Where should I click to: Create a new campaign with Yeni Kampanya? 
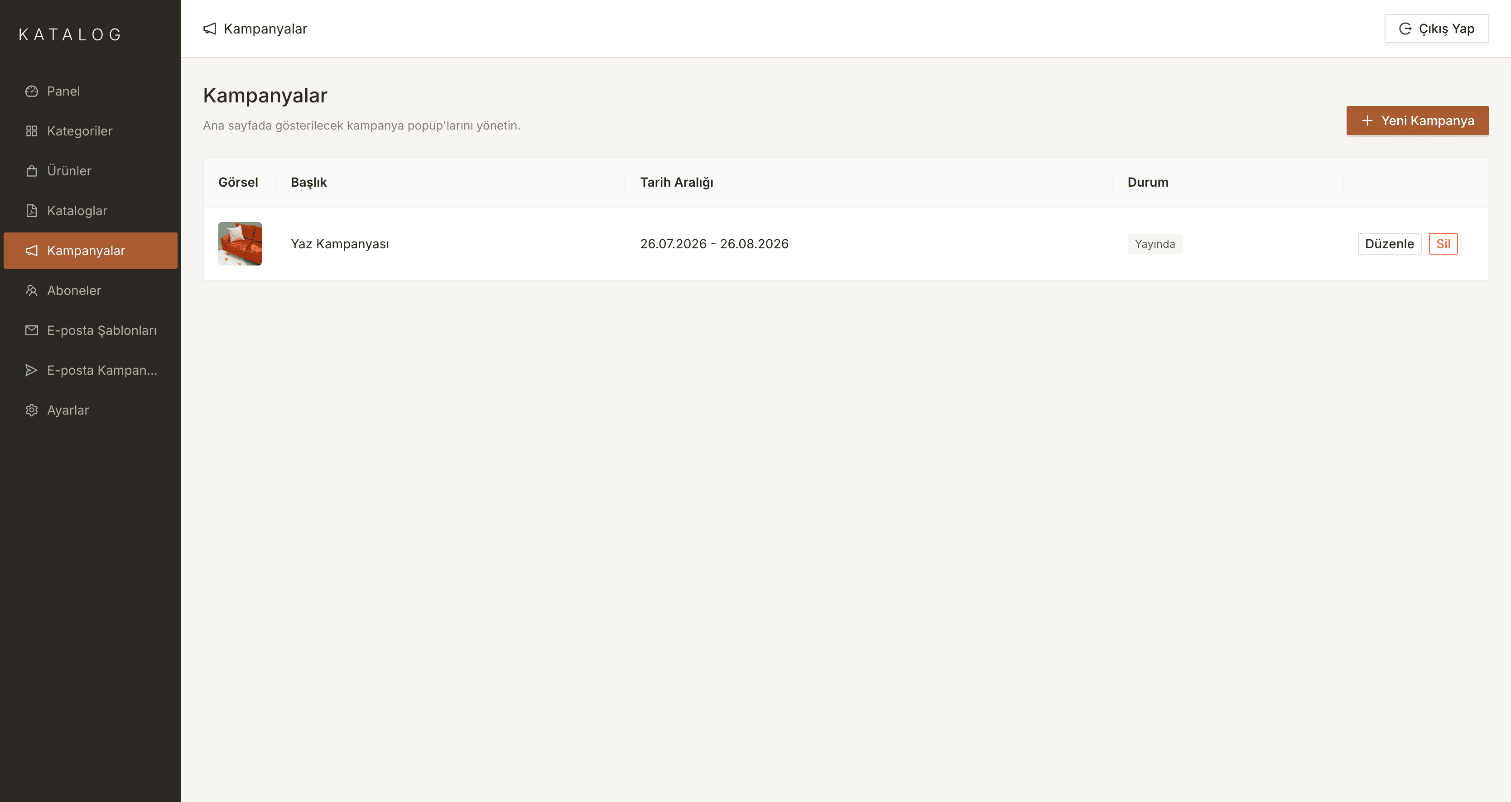pos(1418,120)
